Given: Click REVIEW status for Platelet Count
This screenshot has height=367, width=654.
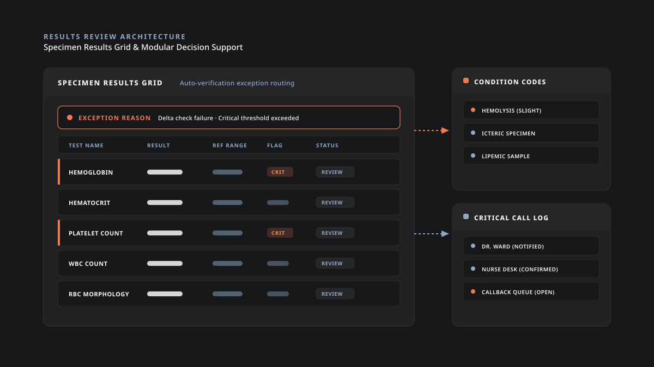Looking at the screenshot, I should (335, 233).
